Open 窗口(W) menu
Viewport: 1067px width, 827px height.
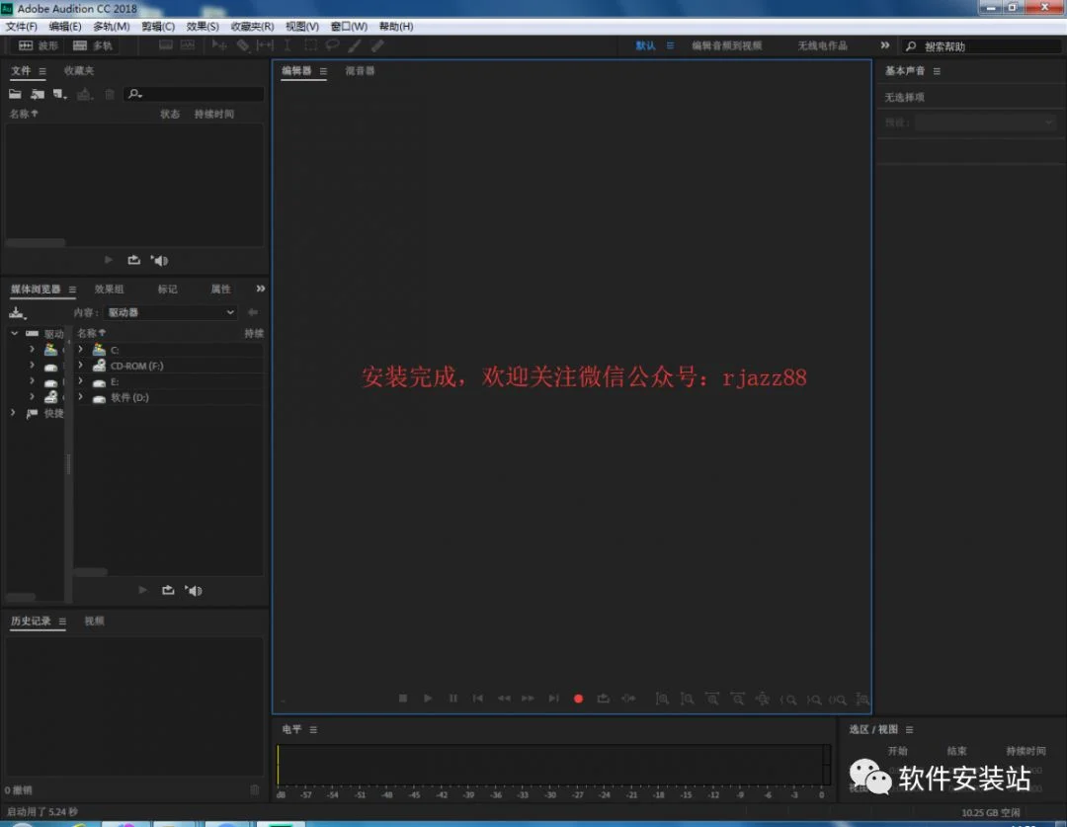coord(349,27)
